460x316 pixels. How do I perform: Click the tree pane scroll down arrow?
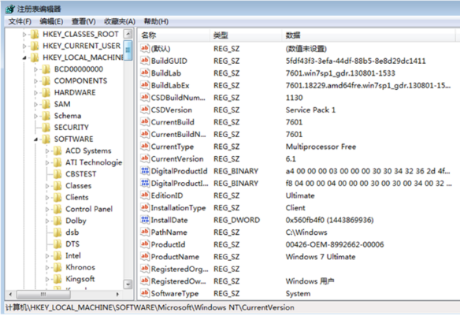[128, 284]
